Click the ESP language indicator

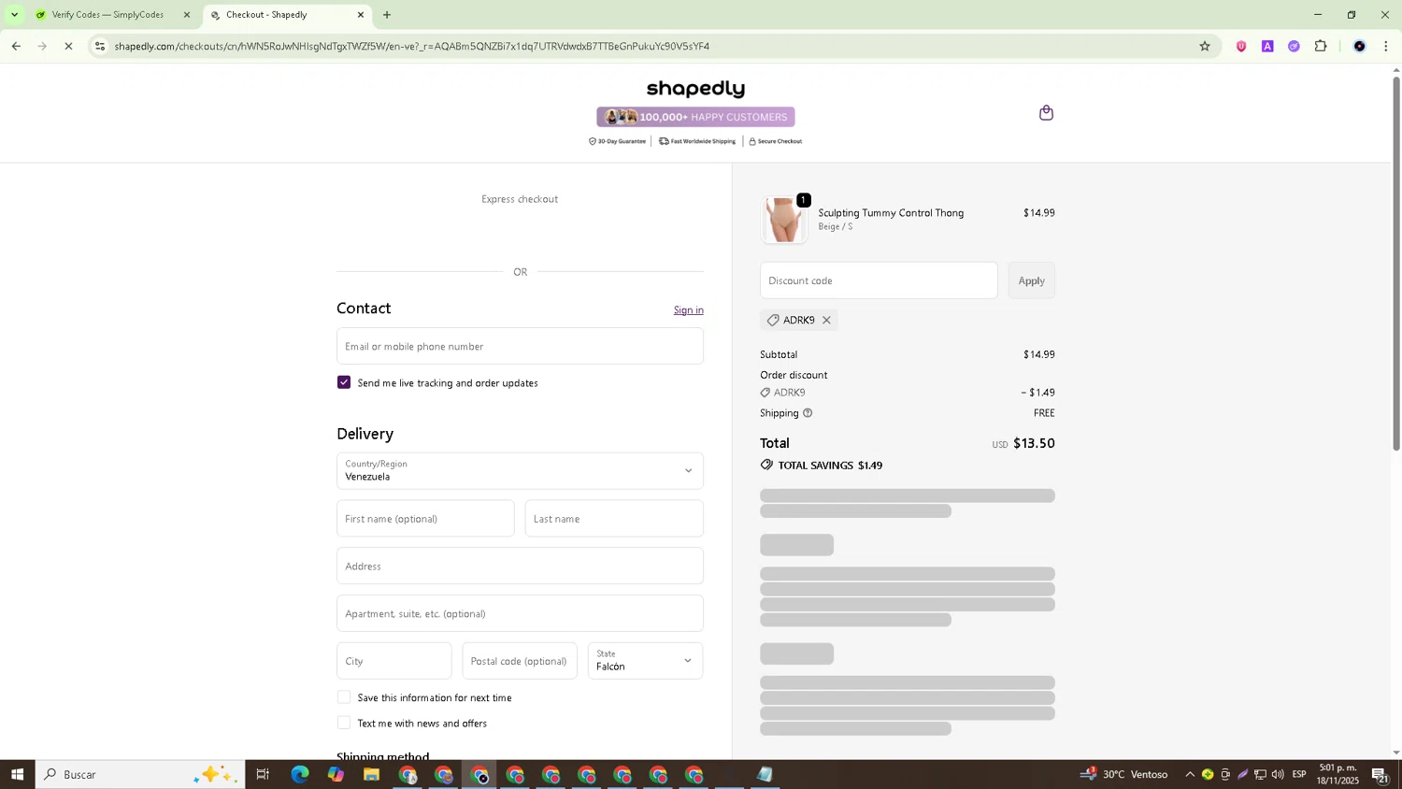[x=1299, y=774]
